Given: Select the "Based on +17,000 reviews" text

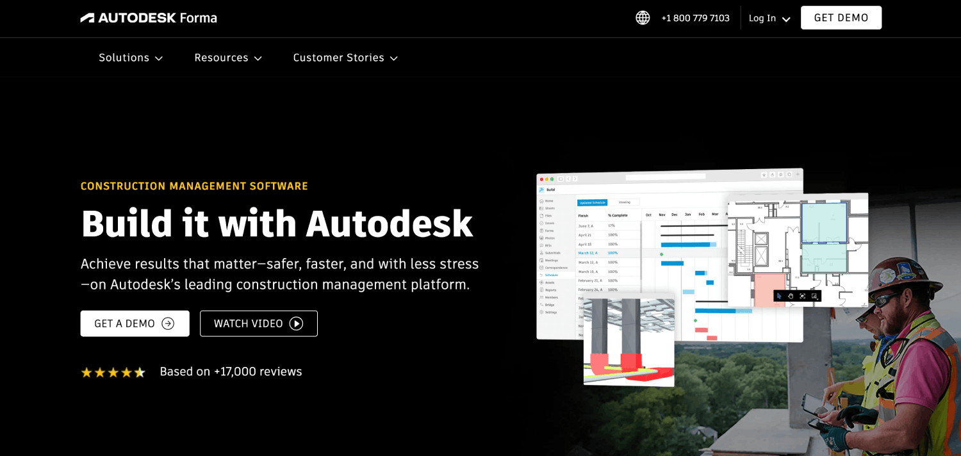Looking at the screenshot, I should (231, 371).
